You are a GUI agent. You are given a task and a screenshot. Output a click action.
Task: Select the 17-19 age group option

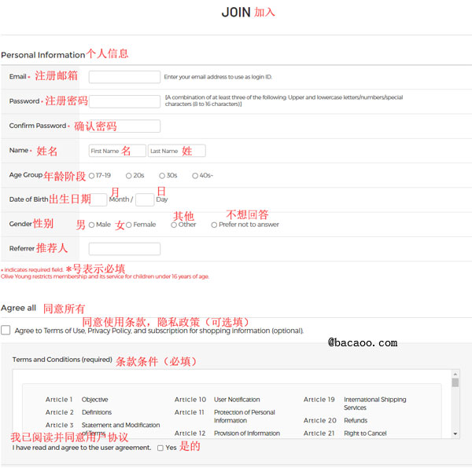tap(92, 176)
